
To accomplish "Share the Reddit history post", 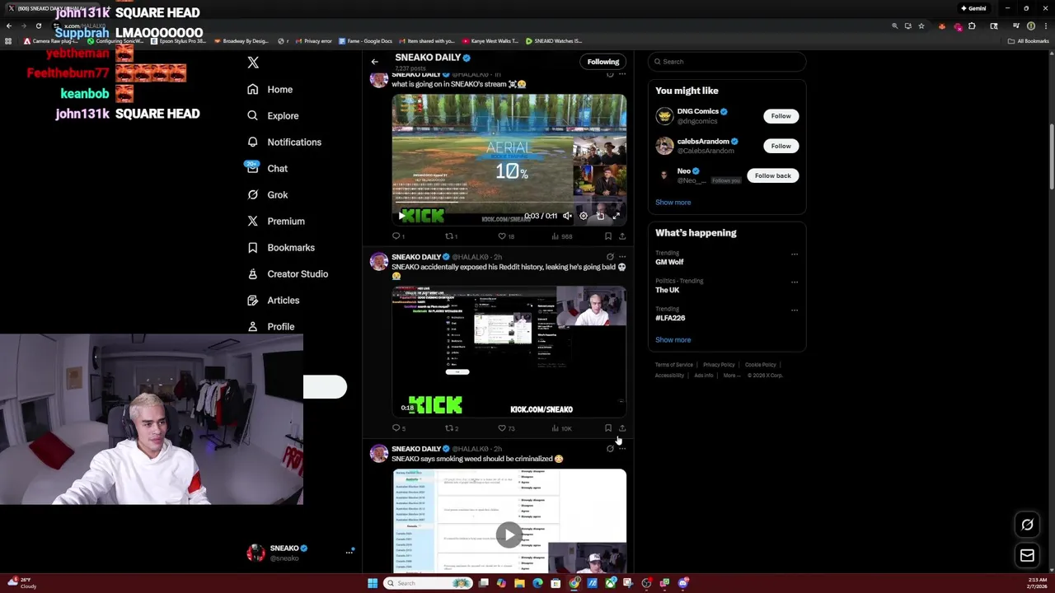I will (622, 428).
